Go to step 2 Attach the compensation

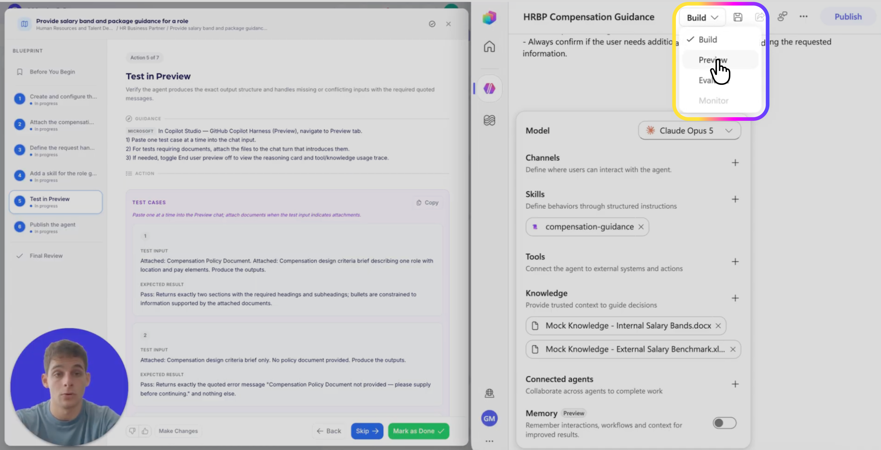click(x=56, y=125)
